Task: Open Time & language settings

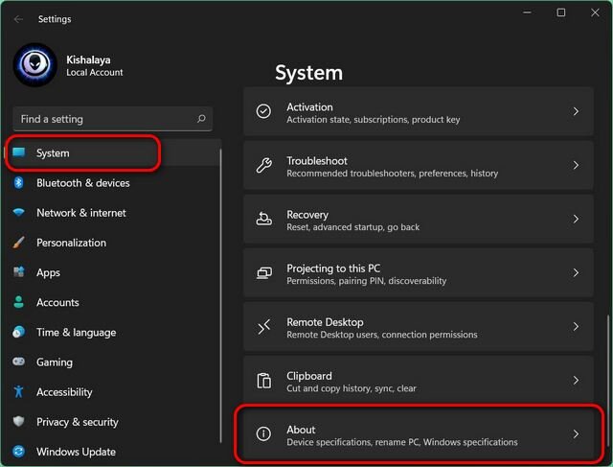Action: coord(76,333)
